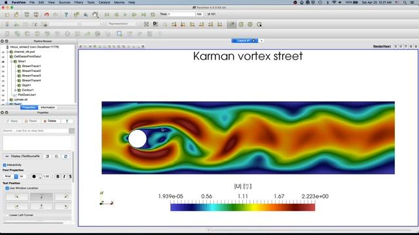
Task: Set view direction to +Z
Action: coord(211,24)
